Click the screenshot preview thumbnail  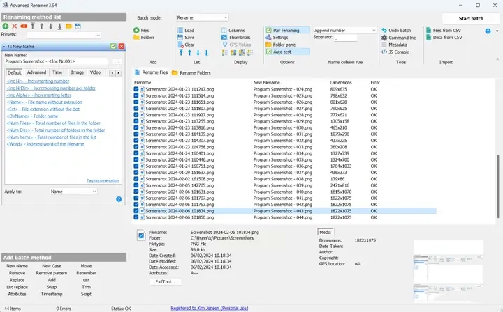click(448, 272)
